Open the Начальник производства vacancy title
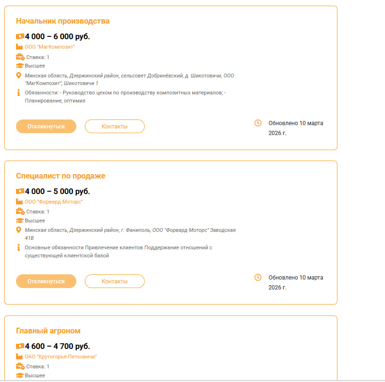Screen dimensions: 385x382 63,21
